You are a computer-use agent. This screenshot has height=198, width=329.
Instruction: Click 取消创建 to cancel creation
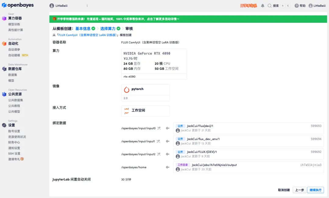tap(284, 190)
